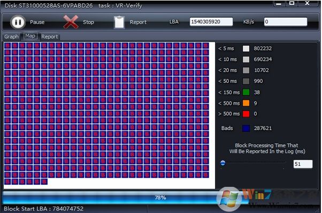Maximize the window

292,3
